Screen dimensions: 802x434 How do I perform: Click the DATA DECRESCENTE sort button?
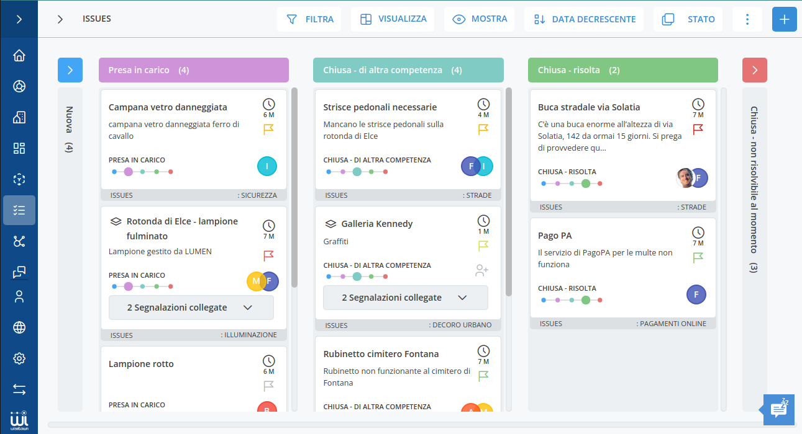pos(584,19)
